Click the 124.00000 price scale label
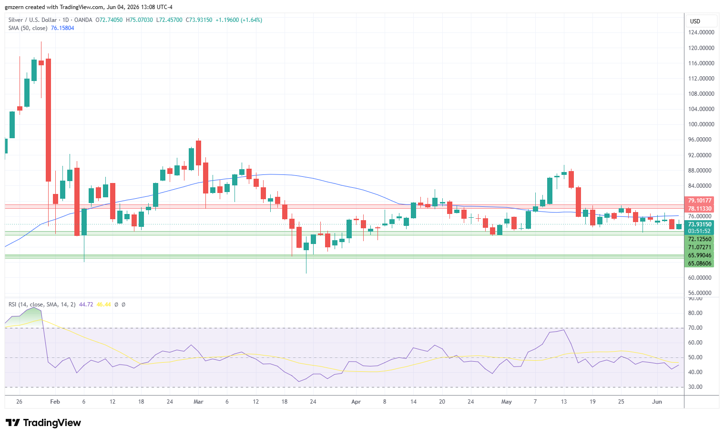Viewport: 724px width, 437px height. [701, 32]
